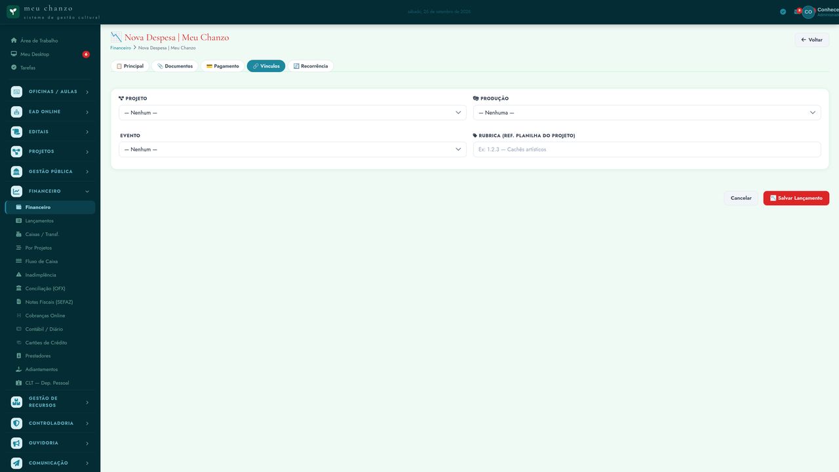Open Contábil / Diário menu item
This screenshot has height=472, width=839.
tap(50, 329)
